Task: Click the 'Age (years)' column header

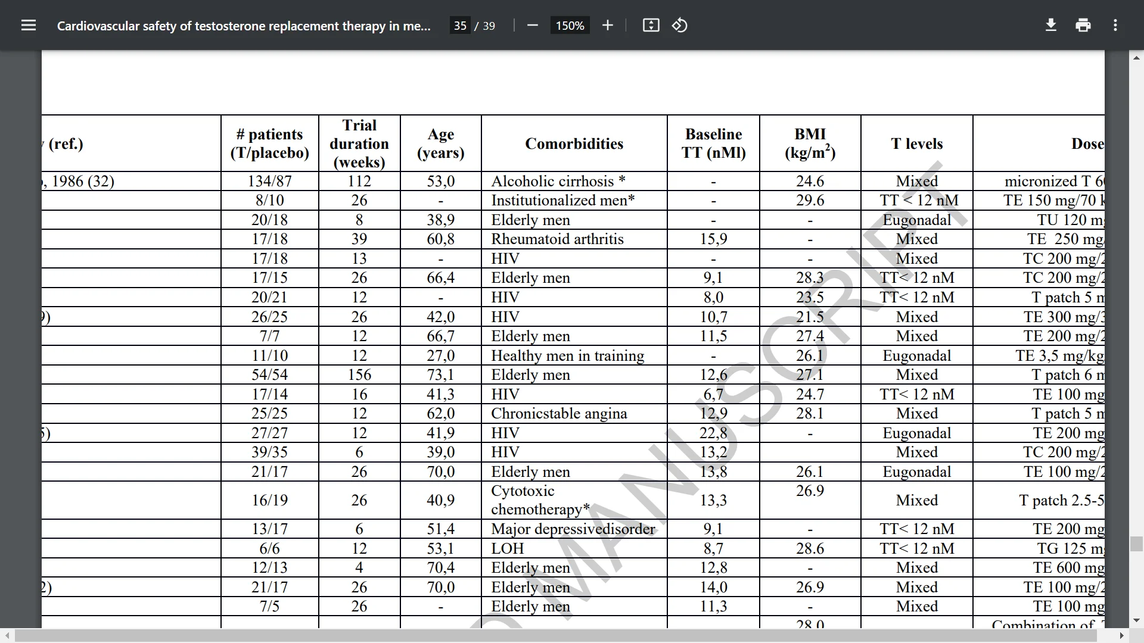Action: point(441,143)
